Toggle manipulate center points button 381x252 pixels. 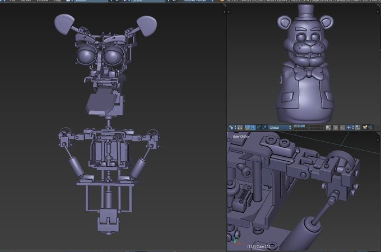pos(240,128)
